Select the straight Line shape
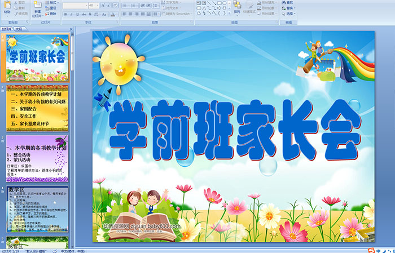The height and width of the screenshot is (253, 395). (209, 3)
